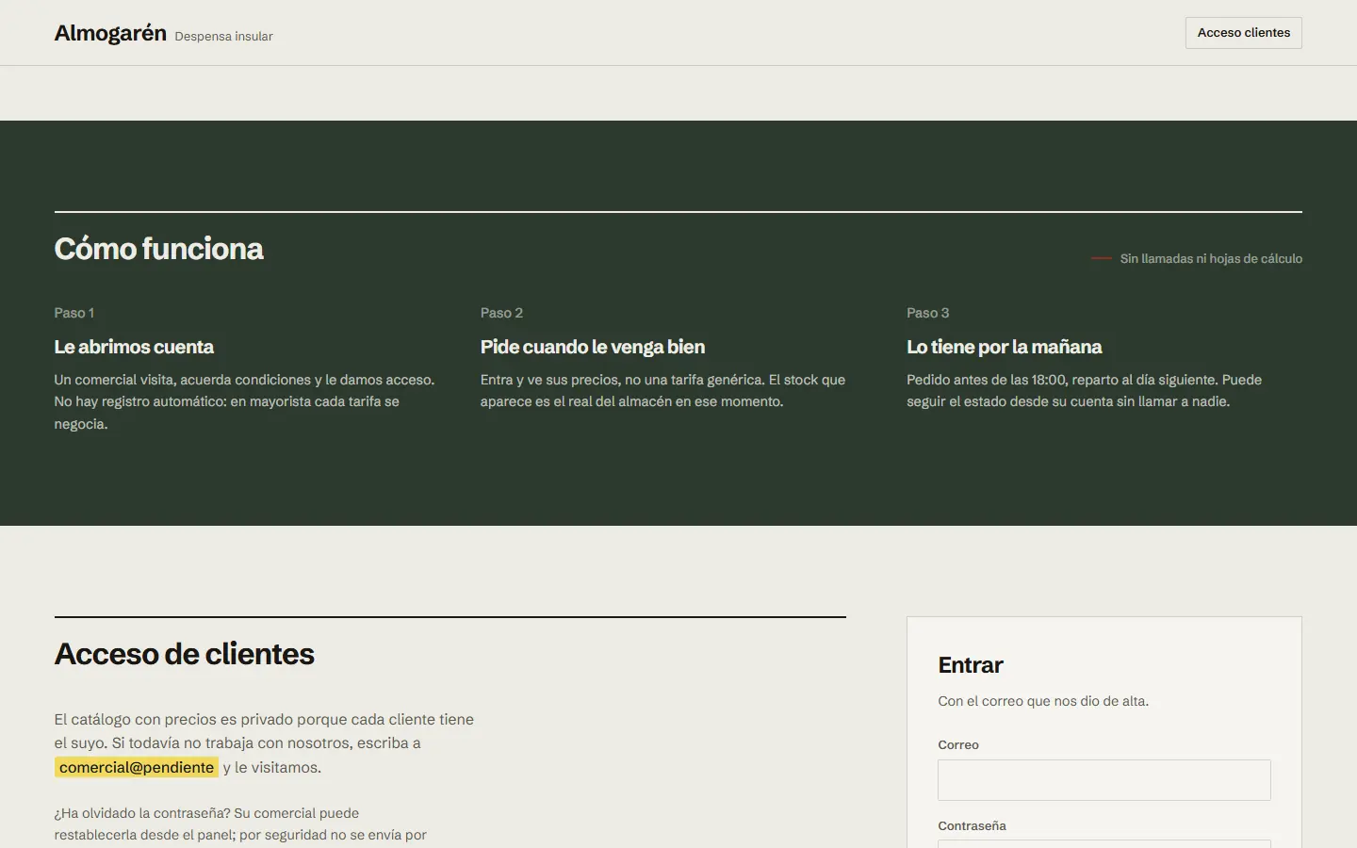This screenshot has width=1357, height=848.
Task: Click the Almogarén site logo
Action: pos(110,33)
